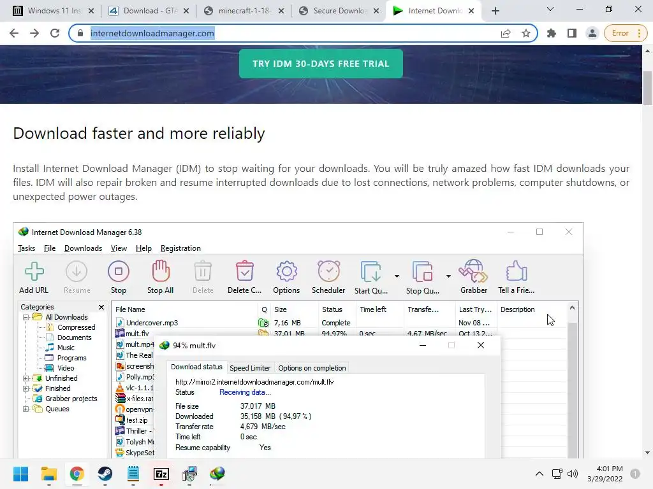Open the Help menu

143,248
